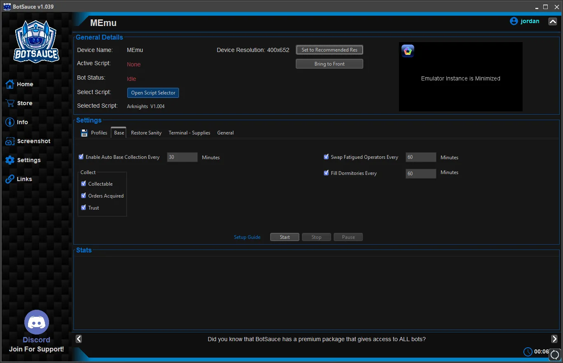
Task: Click the Bring to Front button
Action: 329,64
